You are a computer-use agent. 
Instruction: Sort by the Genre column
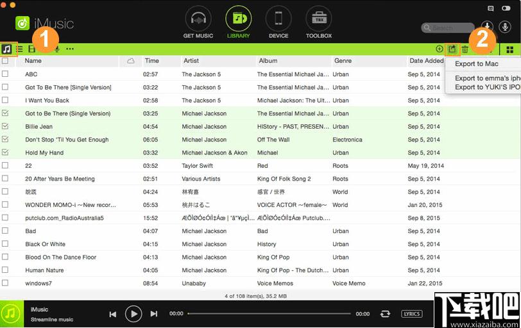[343, 61]
